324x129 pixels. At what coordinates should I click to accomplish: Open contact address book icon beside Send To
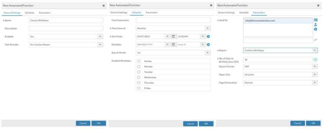316,20
